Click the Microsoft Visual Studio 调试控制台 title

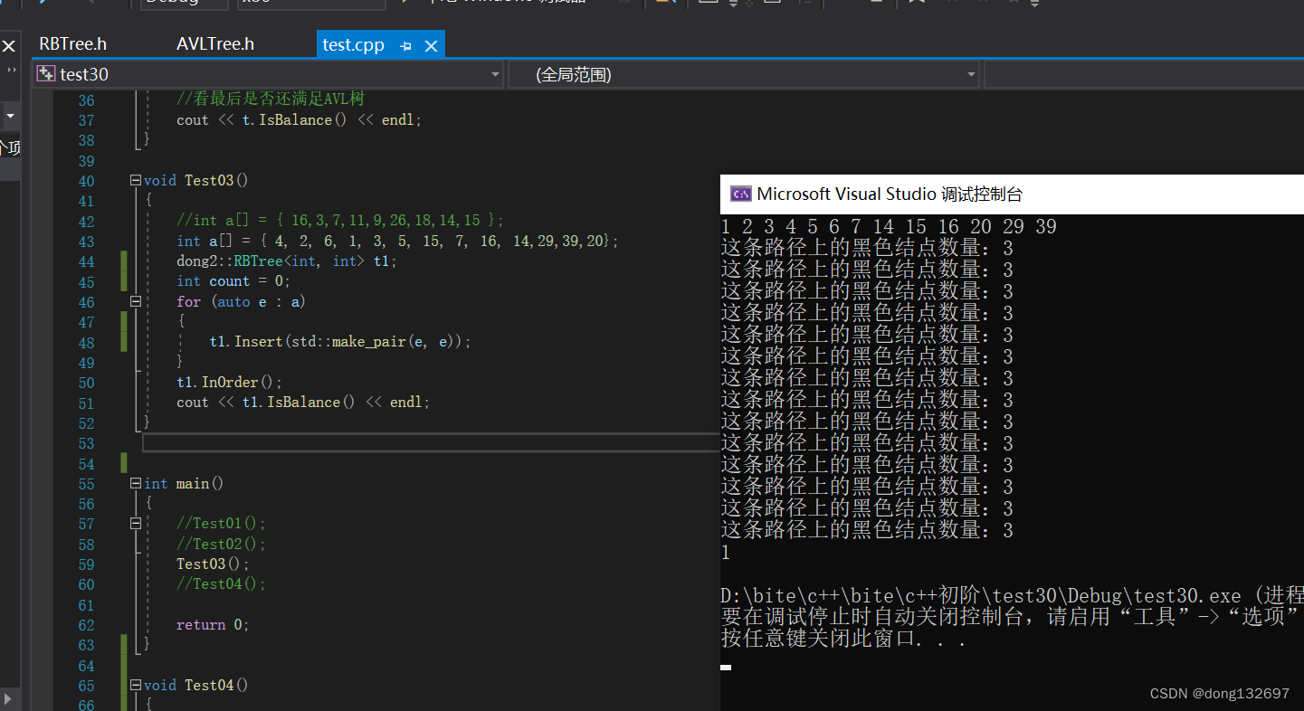pyautogui.click(x=890, y=194)
